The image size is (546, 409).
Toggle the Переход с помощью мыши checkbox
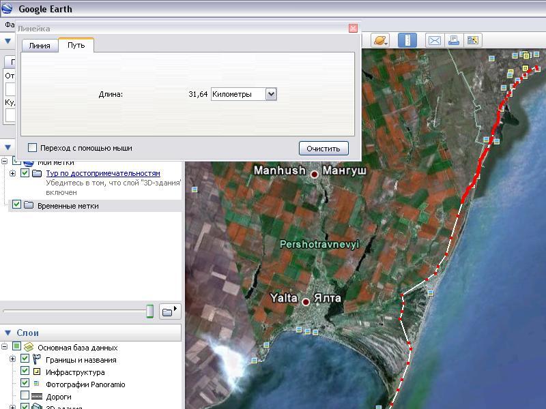(x=32, y=148)
